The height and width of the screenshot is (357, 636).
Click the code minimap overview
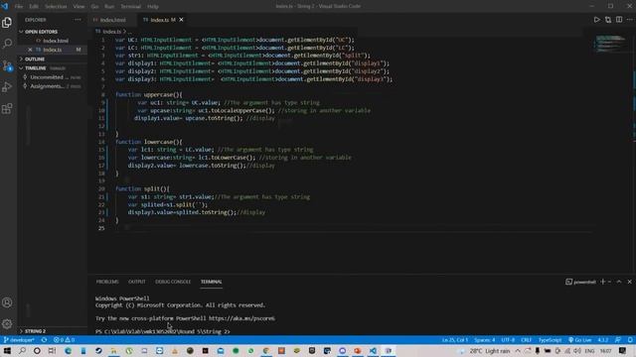coord(609,44)
